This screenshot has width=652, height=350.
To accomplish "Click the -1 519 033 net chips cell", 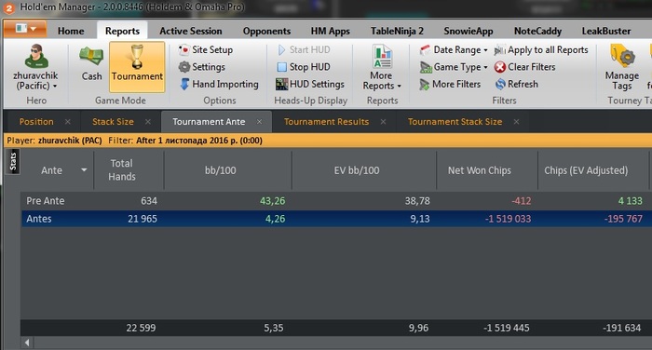I will [508, 219].
